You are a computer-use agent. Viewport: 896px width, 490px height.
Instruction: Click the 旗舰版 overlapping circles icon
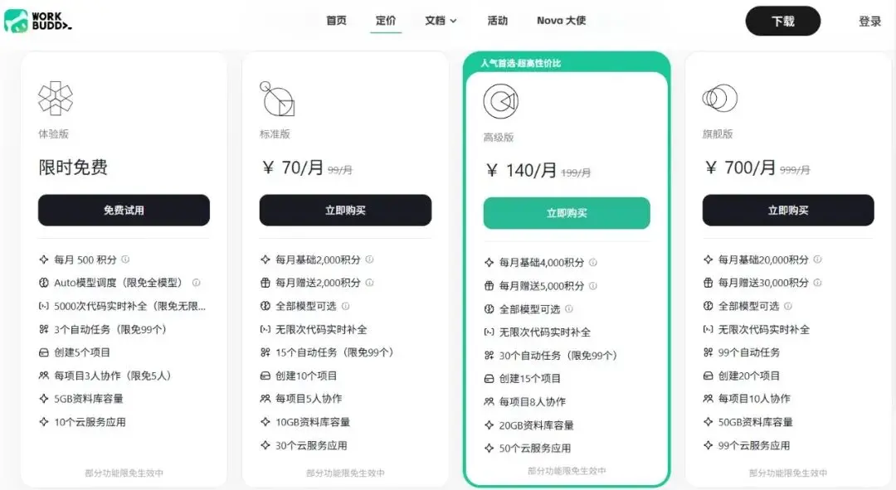(x=720, y=98)
